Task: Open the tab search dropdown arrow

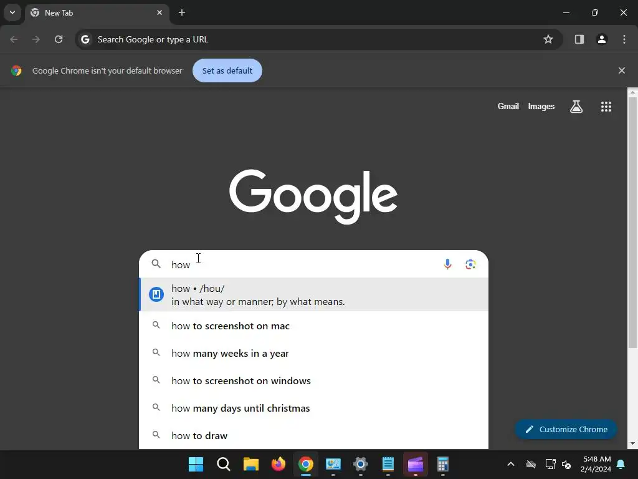Action: coord(12,12)
